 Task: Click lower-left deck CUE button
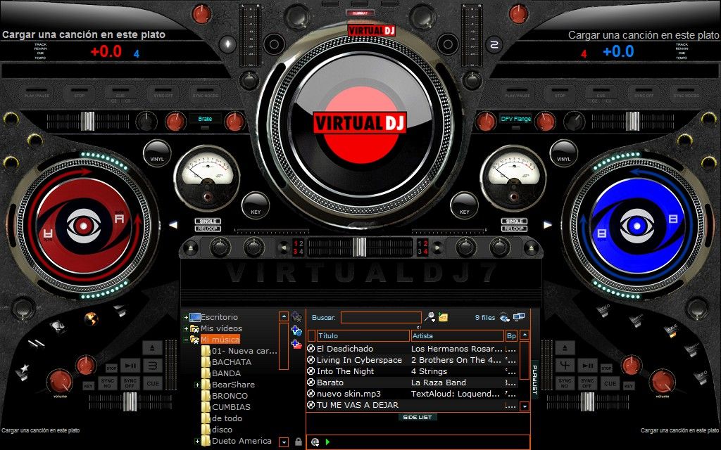(152, 383)
